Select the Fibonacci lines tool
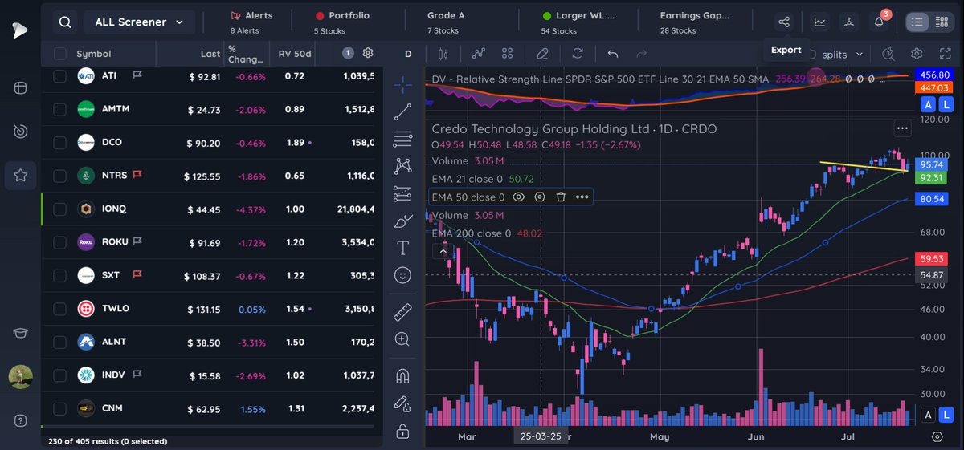The width and height of the screenshot is (964, 450). 403,140
